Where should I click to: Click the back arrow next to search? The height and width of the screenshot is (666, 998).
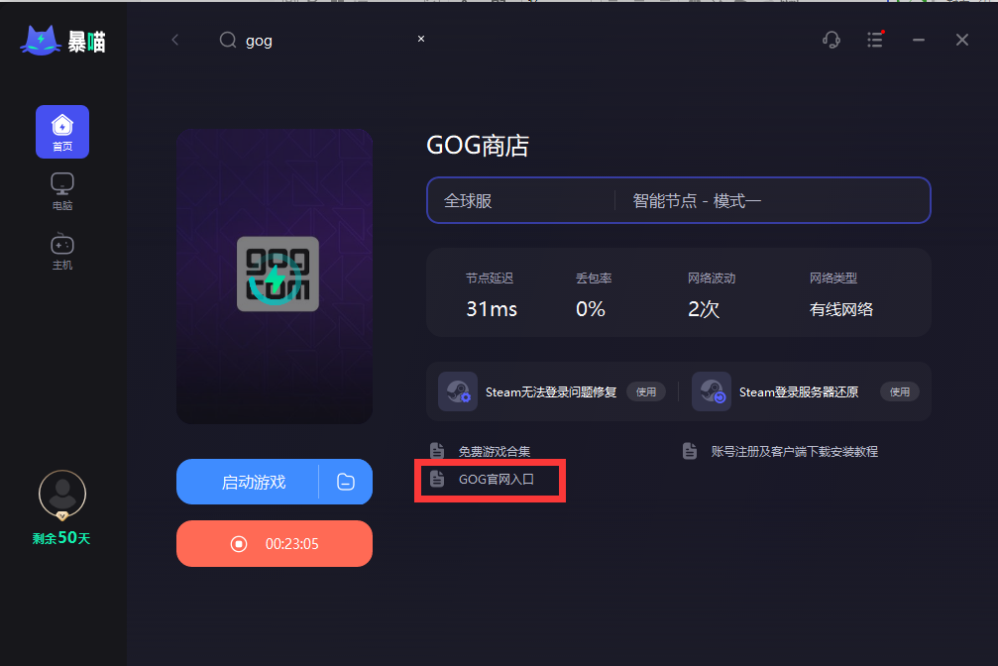(x=175, y=40)
